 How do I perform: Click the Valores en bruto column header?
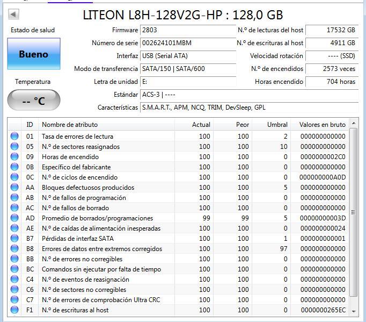pos(320,124)
